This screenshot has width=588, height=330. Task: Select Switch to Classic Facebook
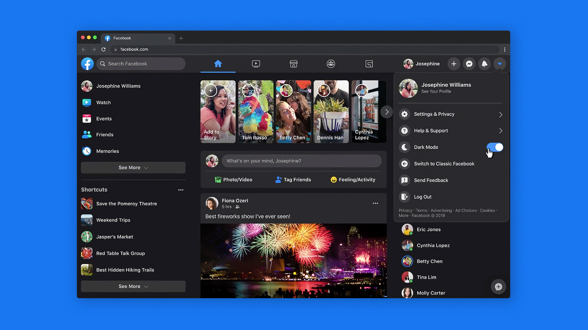coord(444,163)
